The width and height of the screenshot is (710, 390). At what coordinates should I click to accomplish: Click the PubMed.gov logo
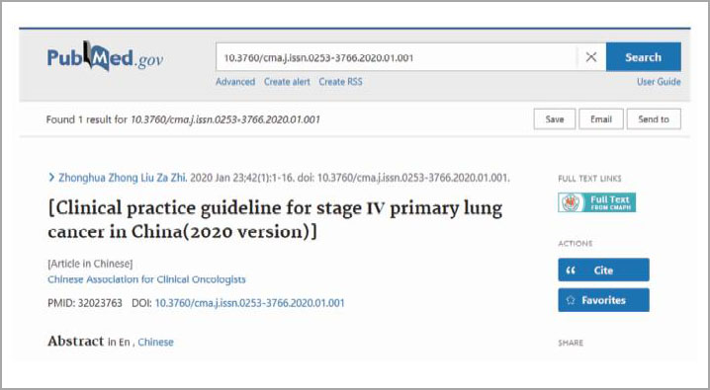coord(105,56)
